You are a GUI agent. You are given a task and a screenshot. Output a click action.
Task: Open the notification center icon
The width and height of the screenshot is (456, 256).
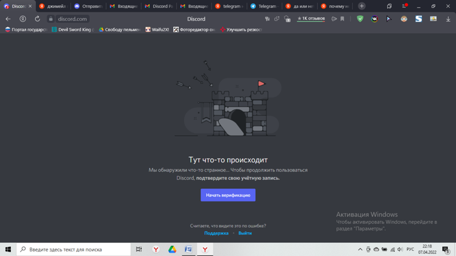(x=446, y=249)
